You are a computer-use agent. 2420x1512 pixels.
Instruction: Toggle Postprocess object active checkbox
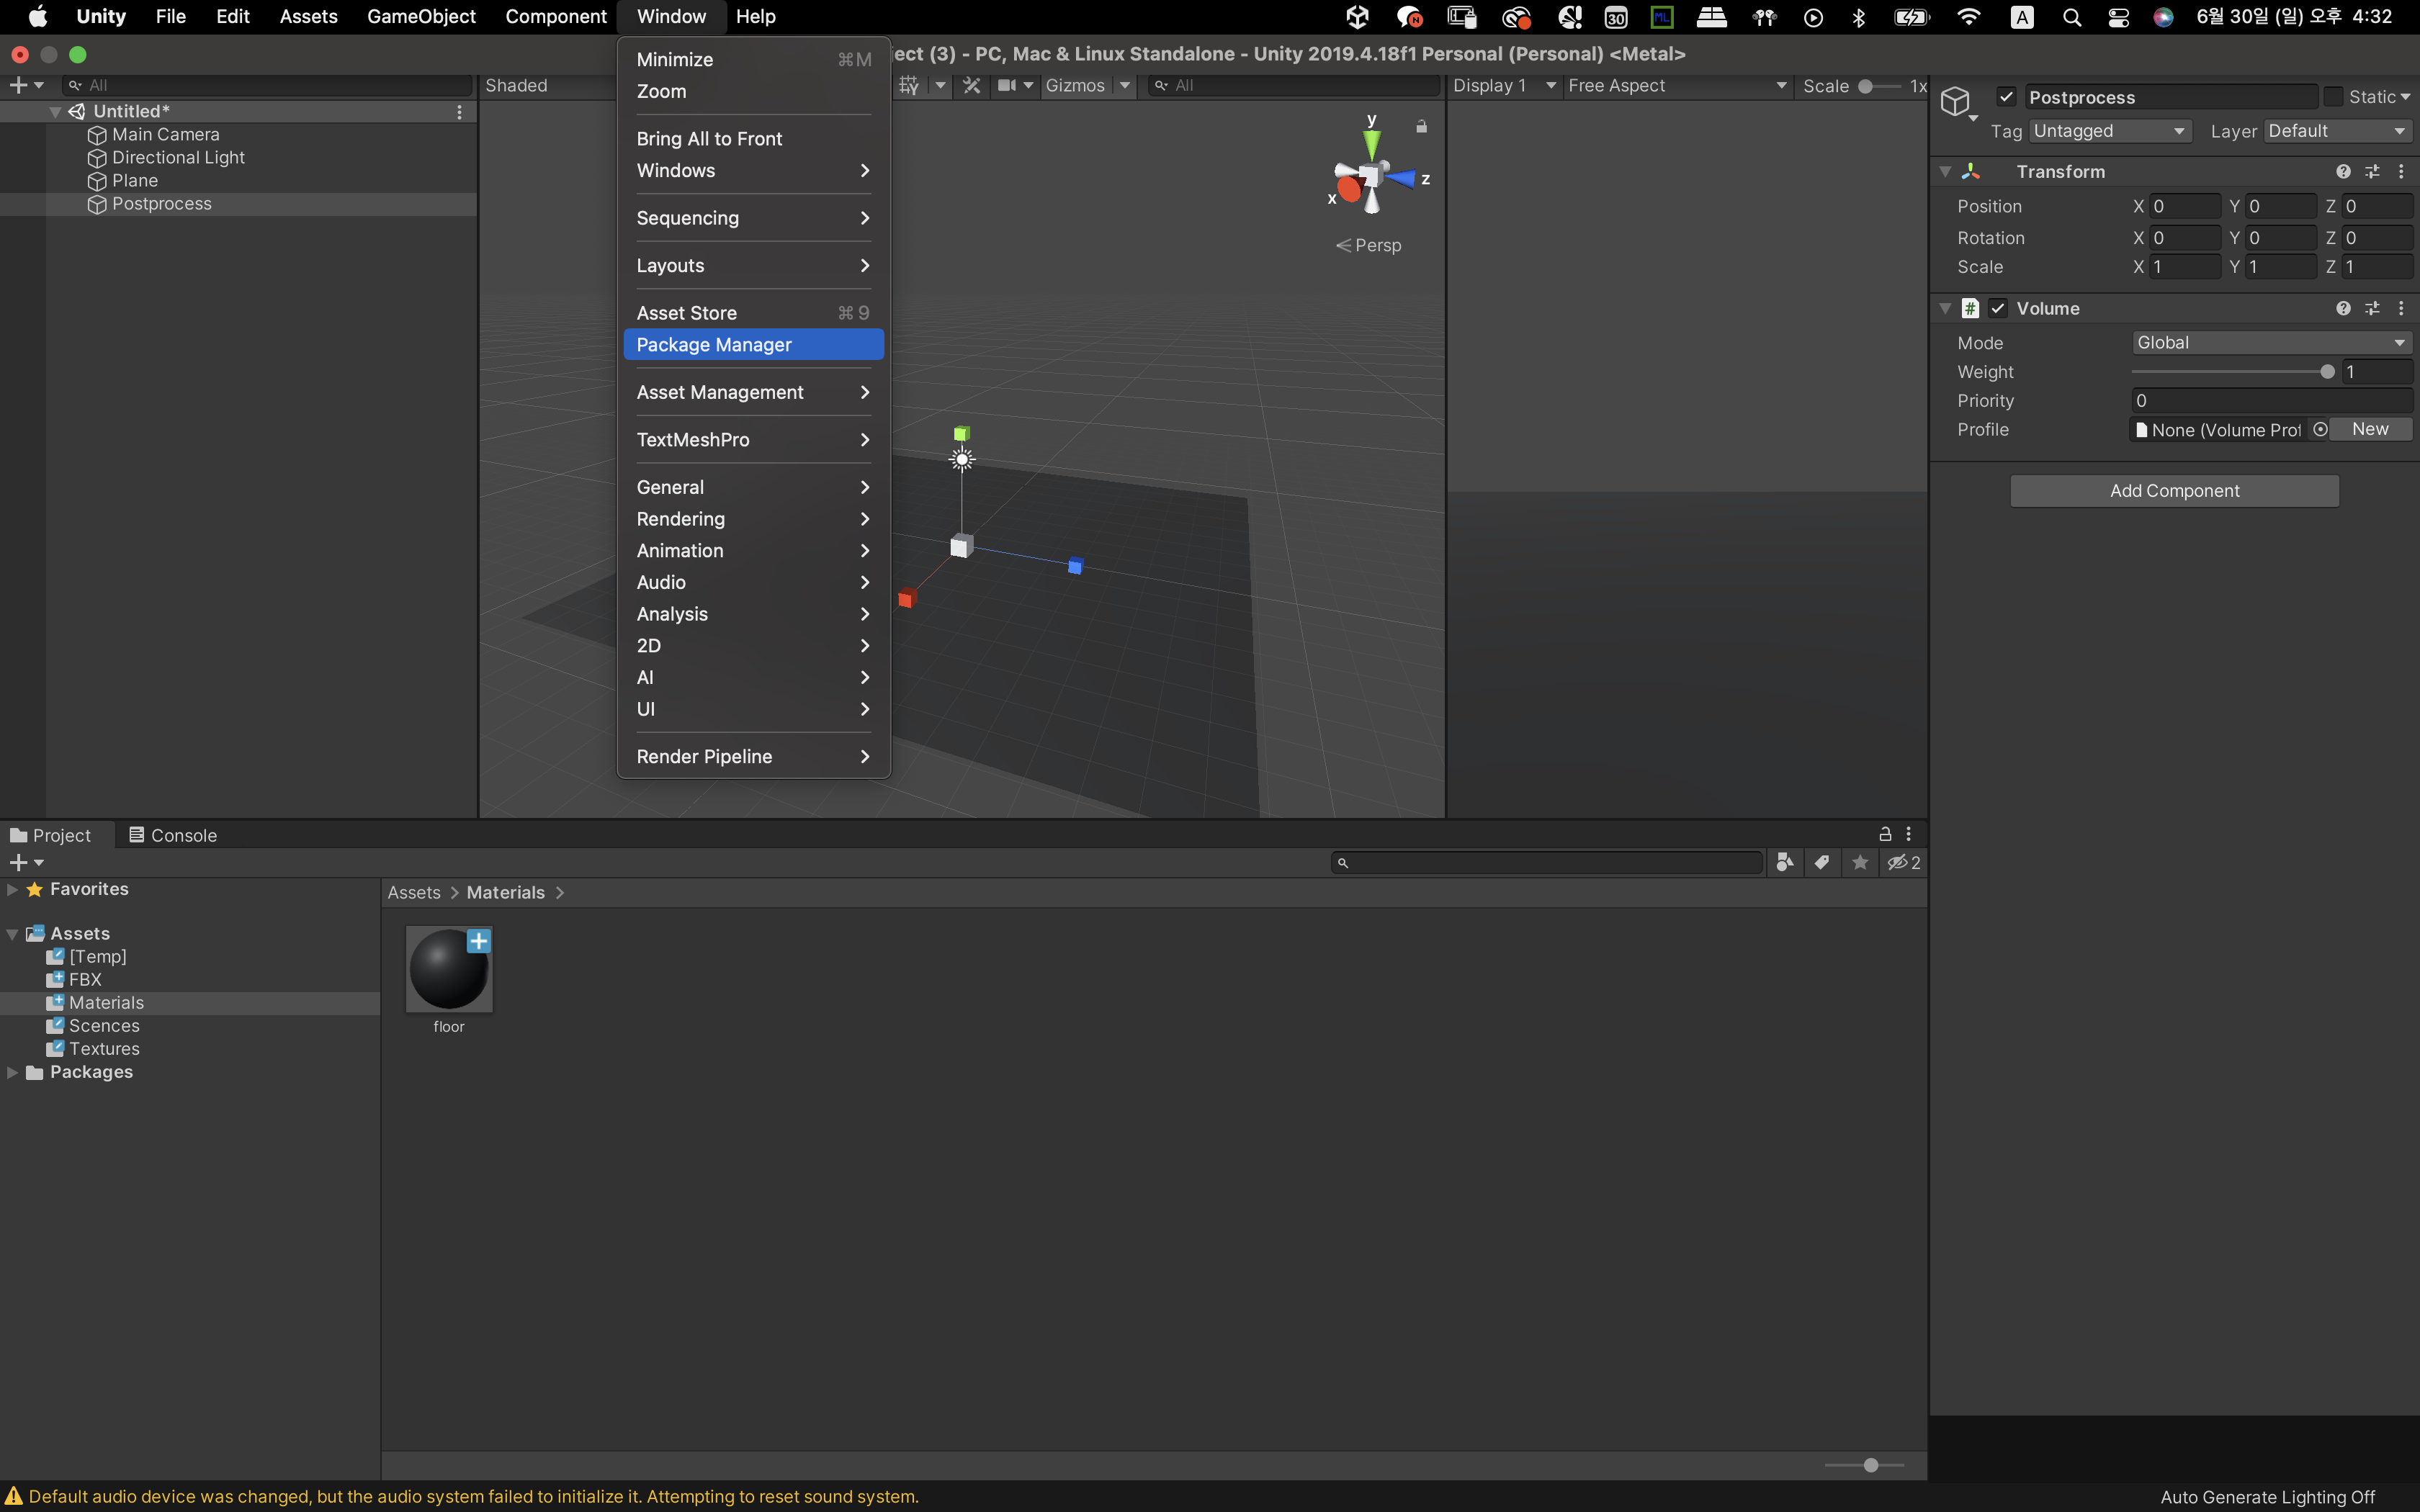click(x=2006, y=97)
